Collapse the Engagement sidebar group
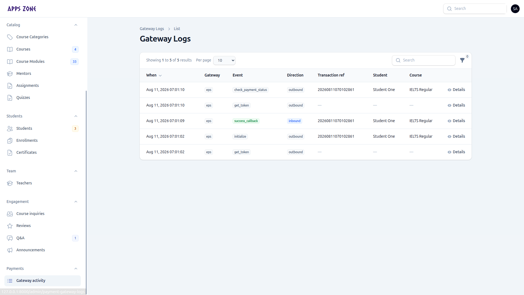 76,202
